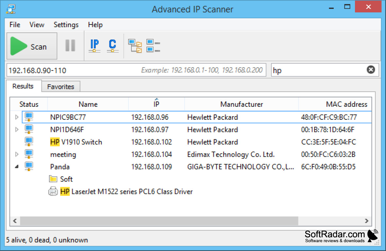Click the Advanced IP Scanner title bar icon

[x=11, y=9]
